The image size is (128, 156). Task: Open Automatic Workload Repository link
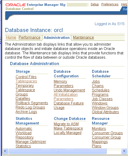(x=25, y=133)
